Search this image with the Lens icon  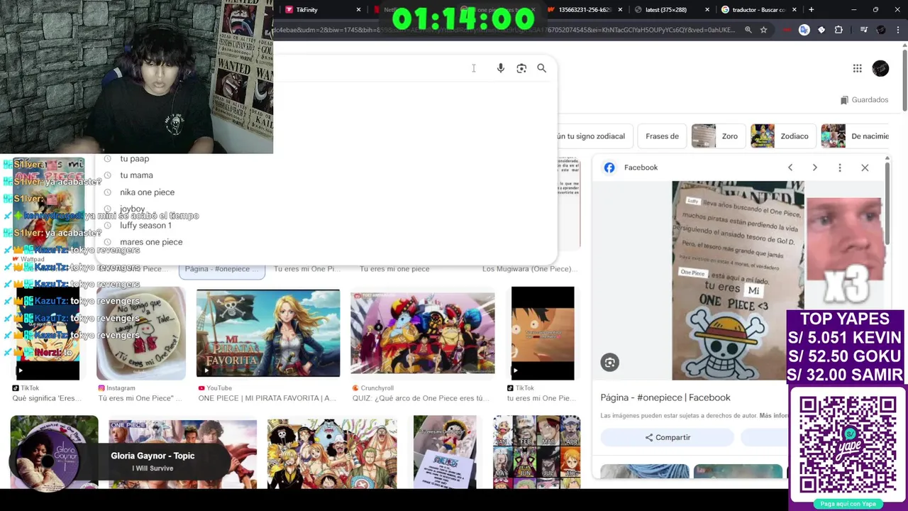click(610, 363)
